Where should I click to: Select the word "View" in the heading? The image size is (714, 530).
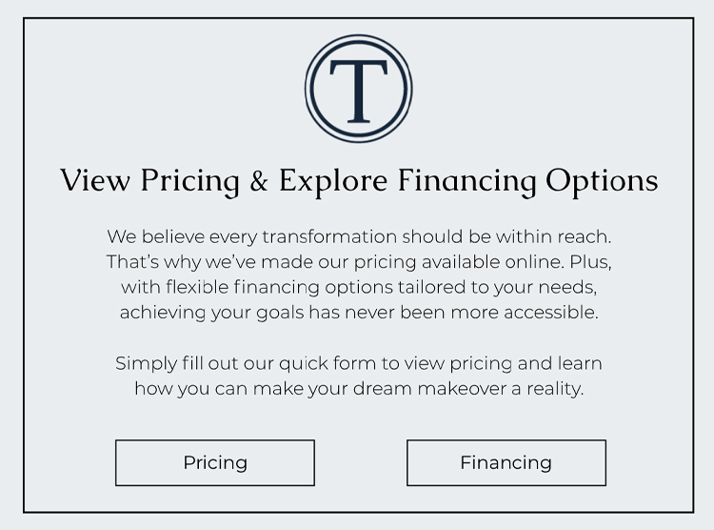(x=95, y=180)
